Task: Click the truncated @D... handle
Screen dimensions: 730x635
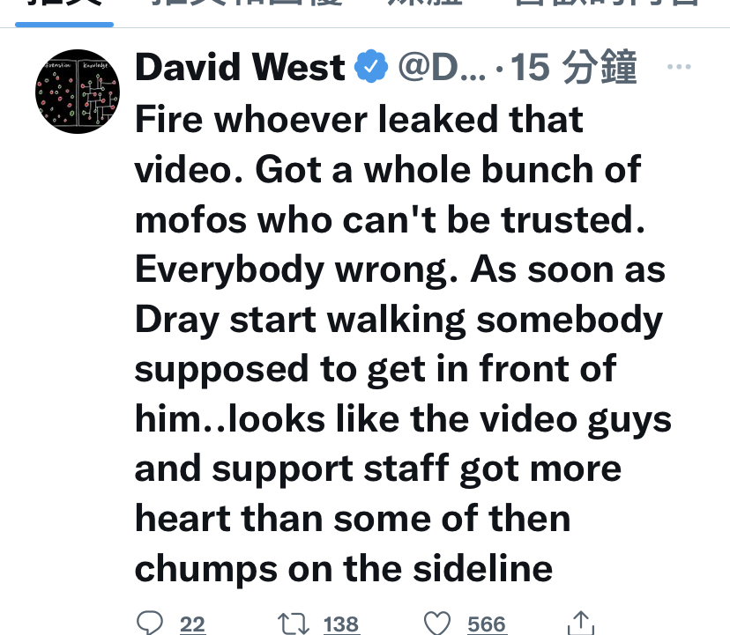Action: point(443,67)
